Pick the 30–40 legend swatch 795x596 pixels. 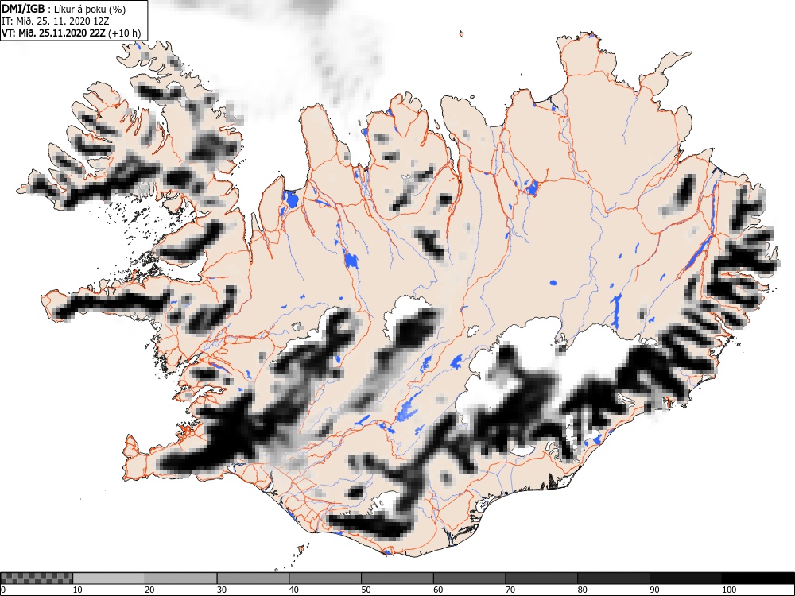coord(253,579)
